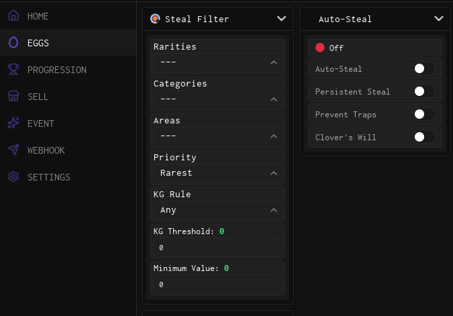The width and height of the screenshot is (453, 316).
Task: Click the Auto-Steal panel header title
Action: [345, 19]
